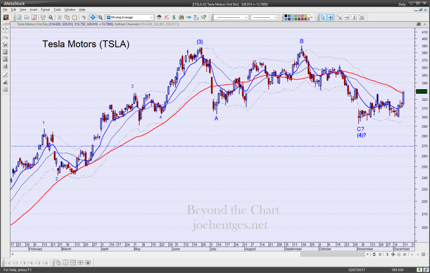
Task: Select the zoom box magnifier tool
Action: click(100, 17)
